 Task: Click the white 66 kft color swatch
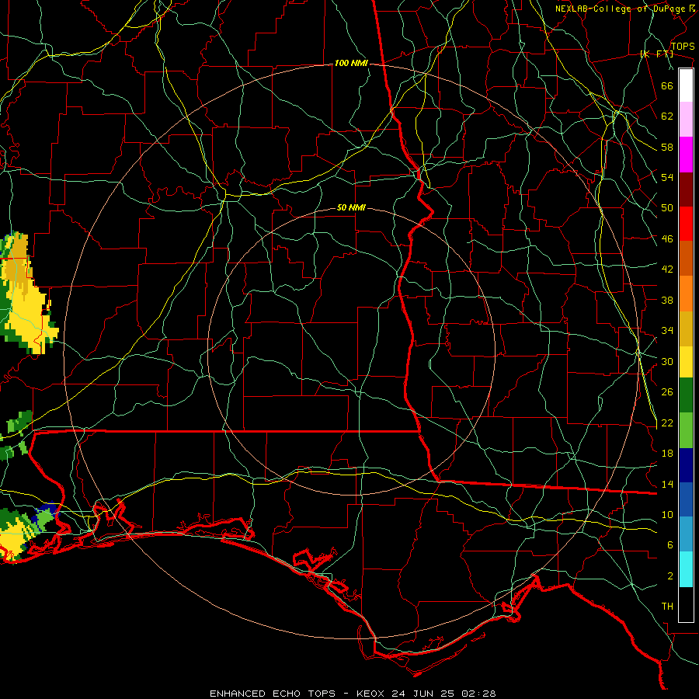(686, 85)
